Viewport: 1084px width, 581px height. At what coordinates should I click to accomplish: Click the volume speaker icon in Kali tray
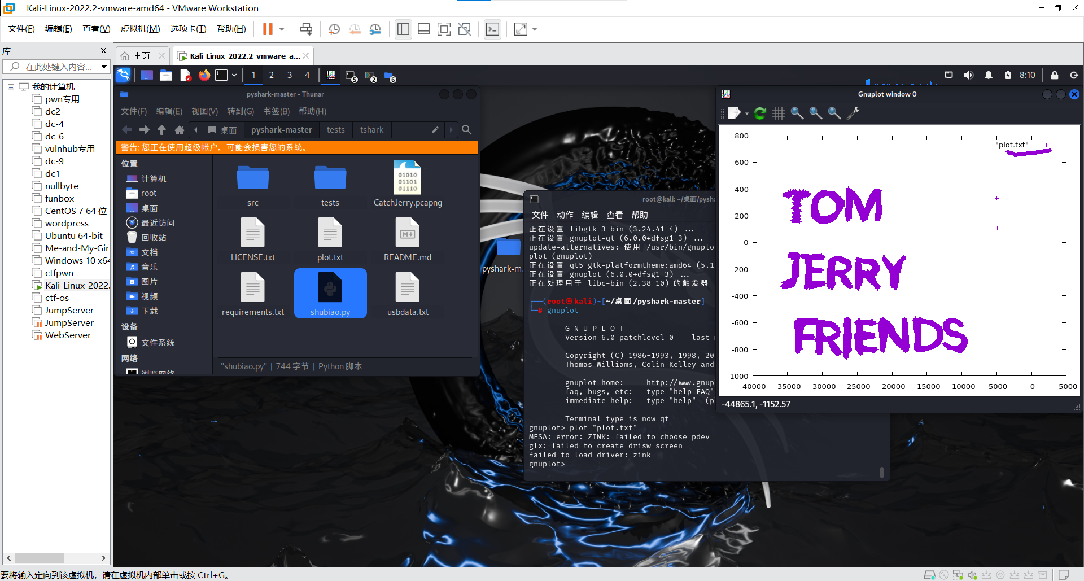969,75
